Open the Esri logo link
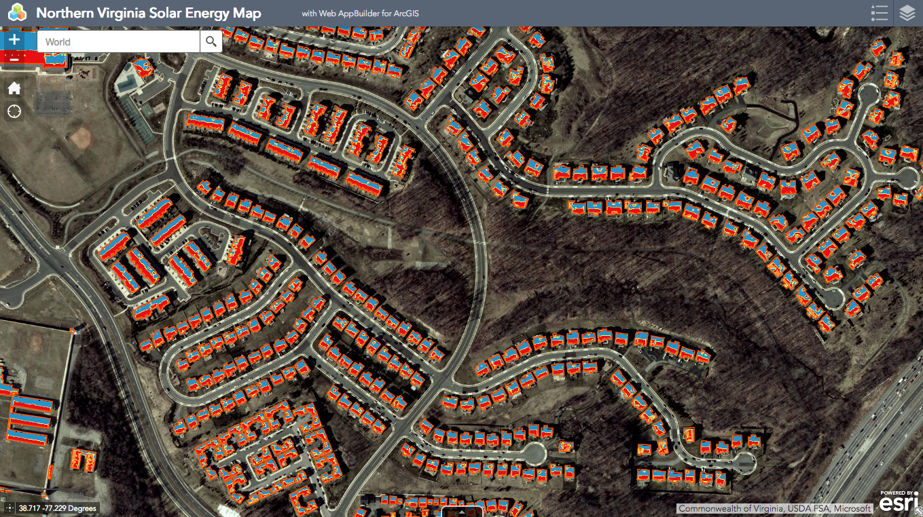This screenshot has width=923, height=517. coord(898,502)
